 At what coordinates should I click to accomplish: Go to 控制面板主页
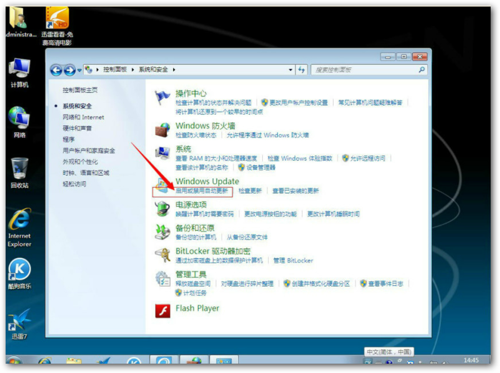coord(80,90)
